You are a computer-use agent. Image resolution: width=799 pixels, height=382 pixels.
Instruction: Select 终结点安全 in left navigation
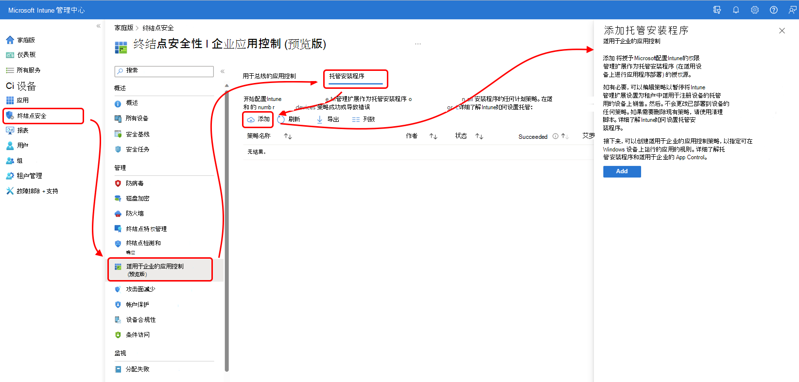coord(43,116)
